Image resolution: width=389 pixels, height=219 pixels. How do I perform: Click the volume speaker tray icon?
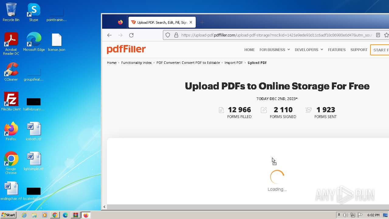pos(346,215)
